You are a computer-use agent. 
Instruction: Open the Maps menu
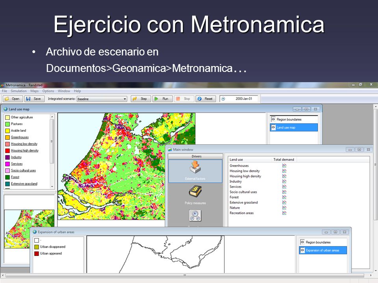35,91
